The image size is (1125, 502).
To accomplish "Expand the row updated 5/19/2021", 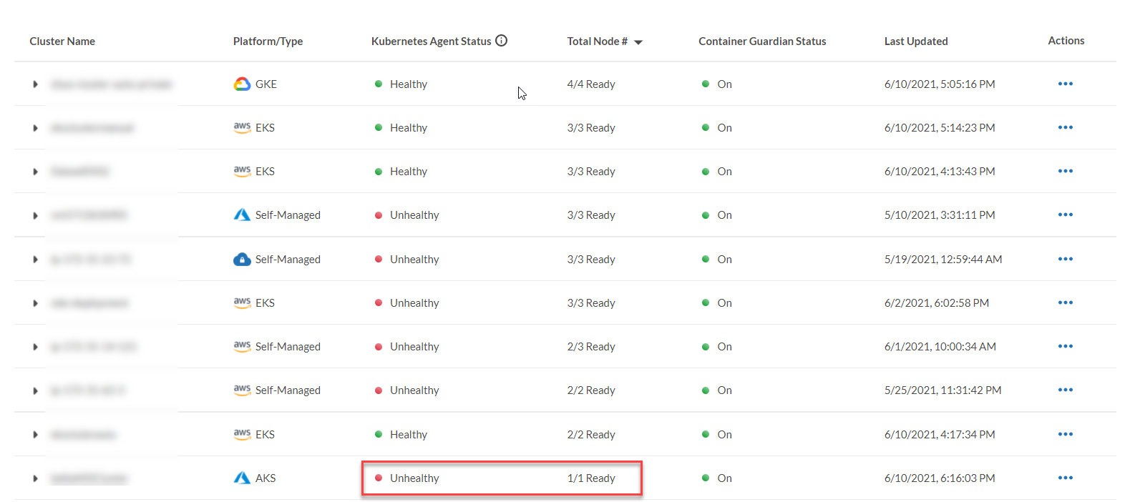I will tap(35, 260).
